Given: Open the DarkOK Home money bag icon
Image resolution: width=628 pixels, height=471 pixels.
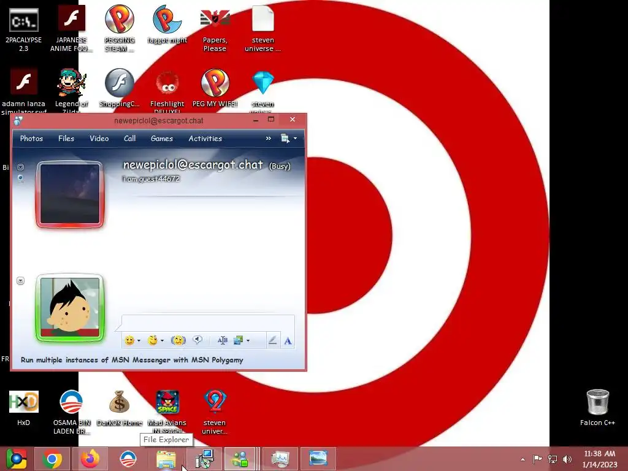Looking at the screenshot, I should (x=119, y=408).
